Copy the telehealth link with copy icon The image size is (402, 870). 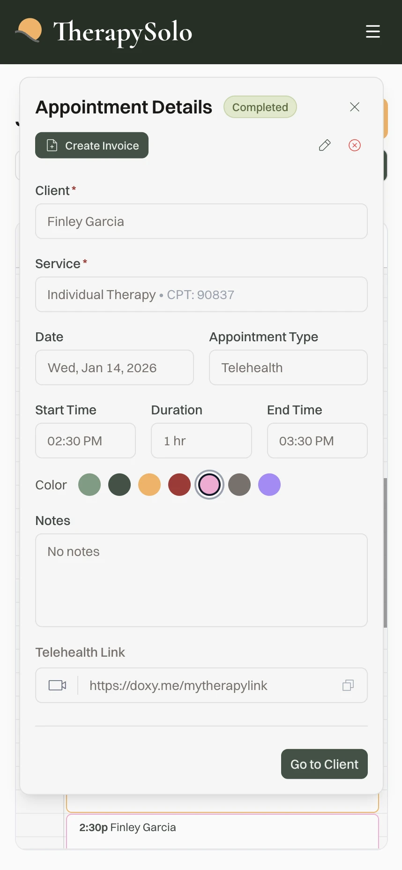pos(348,685)
